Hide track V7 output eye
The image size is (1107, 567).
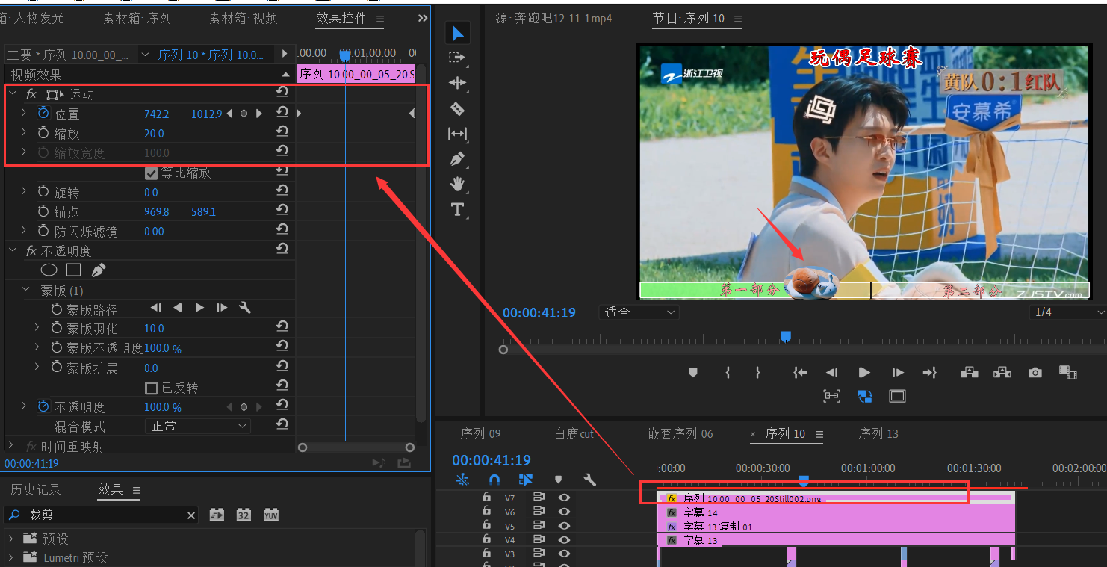564,498
